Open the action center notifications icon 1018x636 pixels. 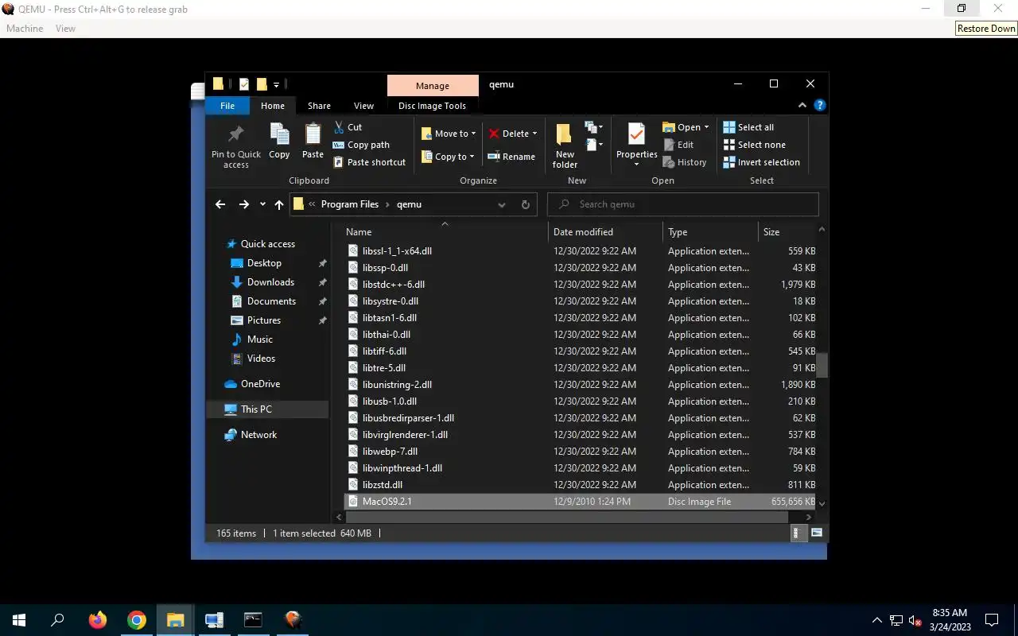pyautogui.click(x=992, y=620)
